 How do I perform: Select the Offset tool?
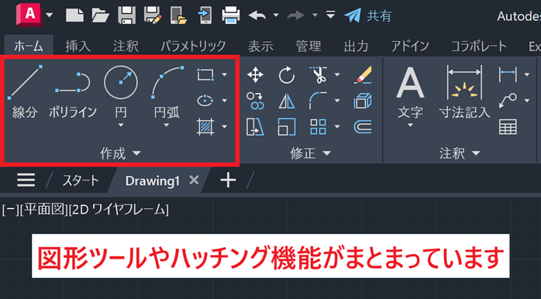coord(363,126)
